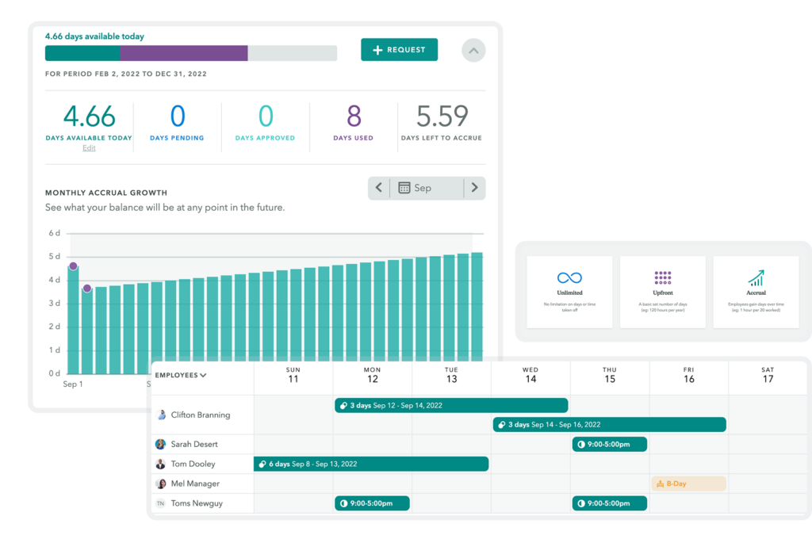The width and height of the screenshot is (812, 539).
Task: Open Tom Dooley's 6 days Sep 8-13 event
Action: coord(370,464)
